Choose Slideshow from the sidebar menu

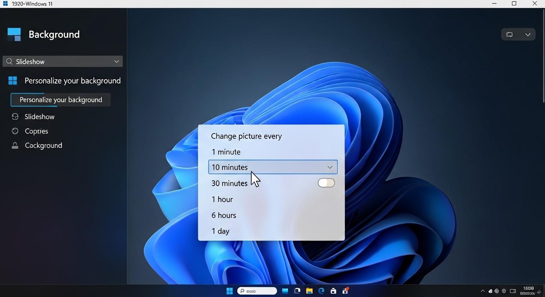[39, 116]
